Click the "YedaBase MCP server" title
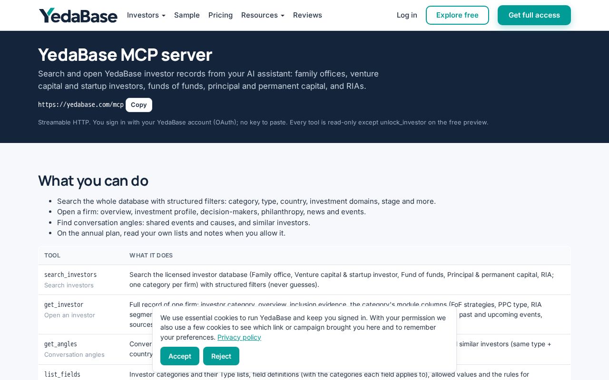 (125, 55)
